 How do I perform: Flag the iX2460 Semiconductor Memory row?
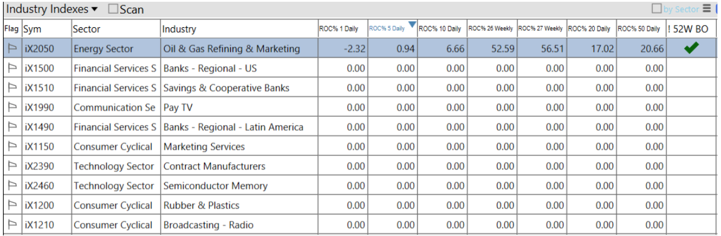[12, 186]
